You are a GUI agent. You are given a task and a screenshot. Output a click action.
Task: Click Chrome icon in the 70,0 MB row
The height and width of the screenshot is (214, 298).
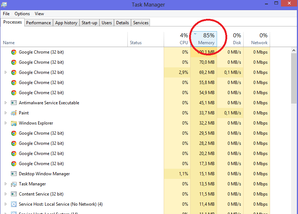tap(14, 62)
